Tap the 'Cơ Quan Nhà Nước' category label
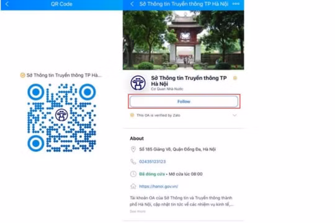Image resolution: width=335 pixels, height=223 pixels. (167, 89)
